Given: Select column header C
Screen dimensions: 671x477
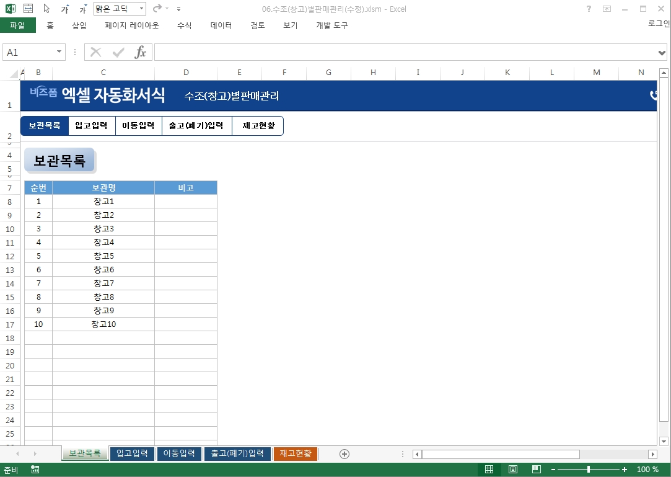Looking at the screenshot, I should [x=103, y=73].
